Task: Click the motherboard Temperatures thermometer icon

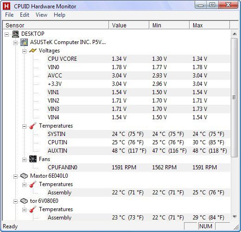Action: click(33, 126)
